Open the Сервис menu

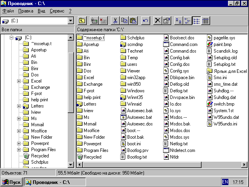[x=57, y=11]
